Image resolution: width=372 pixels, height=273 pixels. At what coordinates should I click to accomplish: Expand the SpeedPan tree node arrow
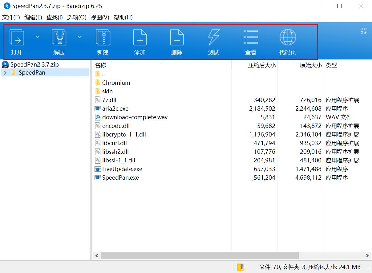point(5,72)
